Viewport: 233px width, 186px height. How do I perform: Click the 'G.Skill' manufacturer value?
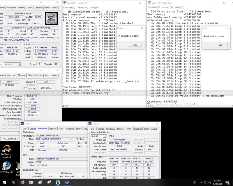click(119, 146)
